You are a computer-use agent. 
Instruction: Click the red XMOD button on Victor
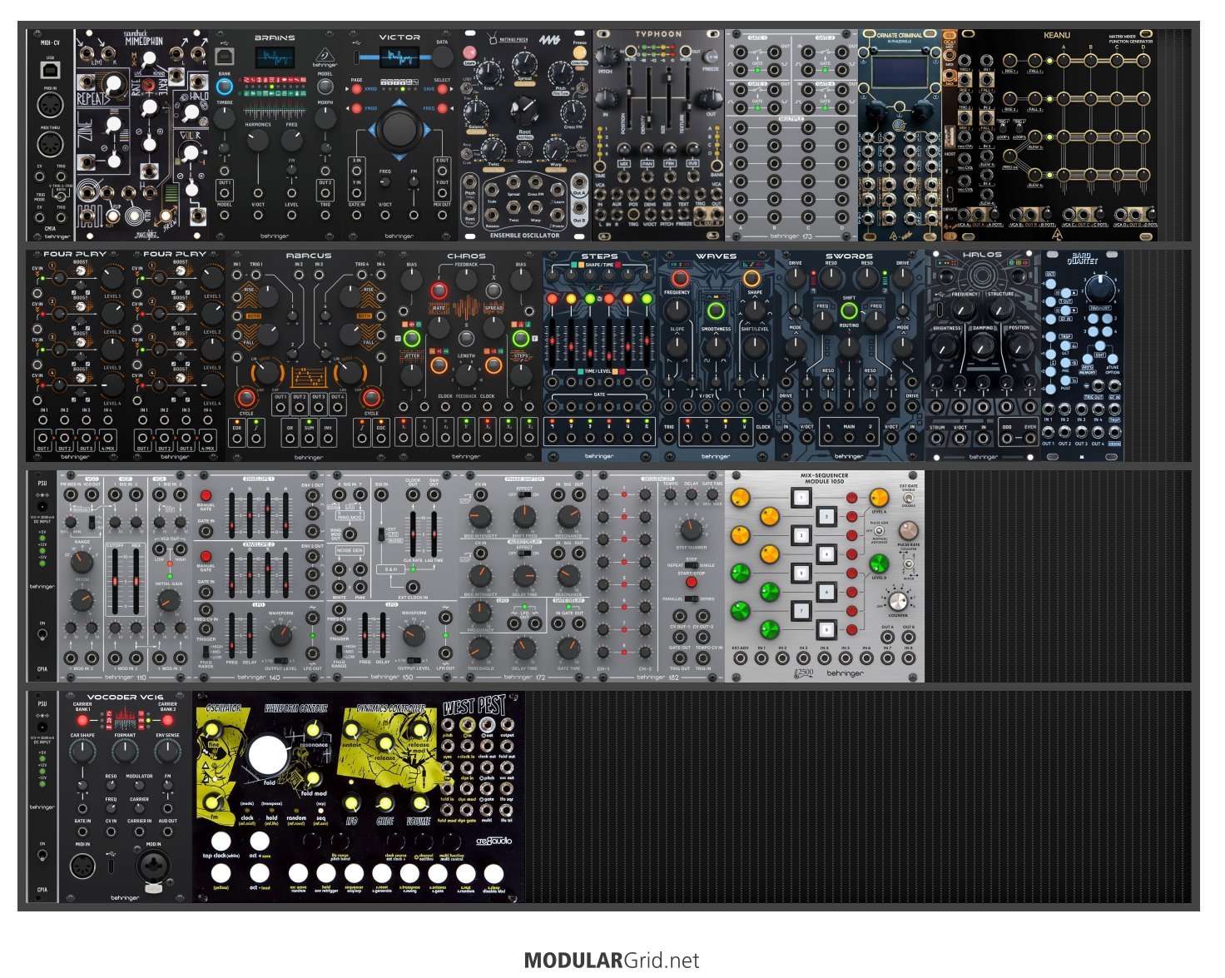pyautogui.click(x=356, y=88)
